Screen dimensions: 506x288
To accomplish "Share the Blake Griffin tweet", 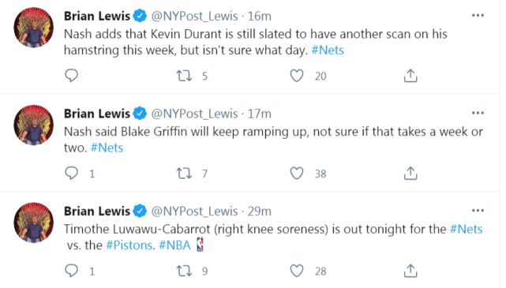I will pos(410,174).
